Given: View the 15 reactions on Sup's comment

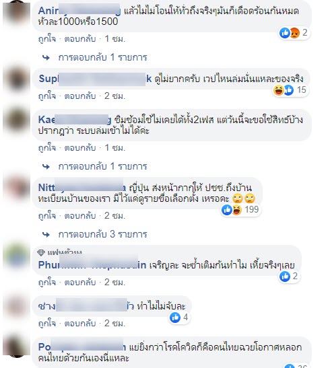Looking at the screenshot, I should 290,90.
